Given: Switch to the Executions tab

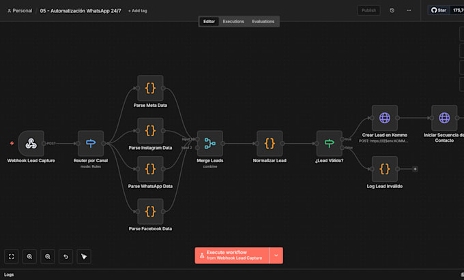Looking at the screenshot, I should tap(233, 21).
